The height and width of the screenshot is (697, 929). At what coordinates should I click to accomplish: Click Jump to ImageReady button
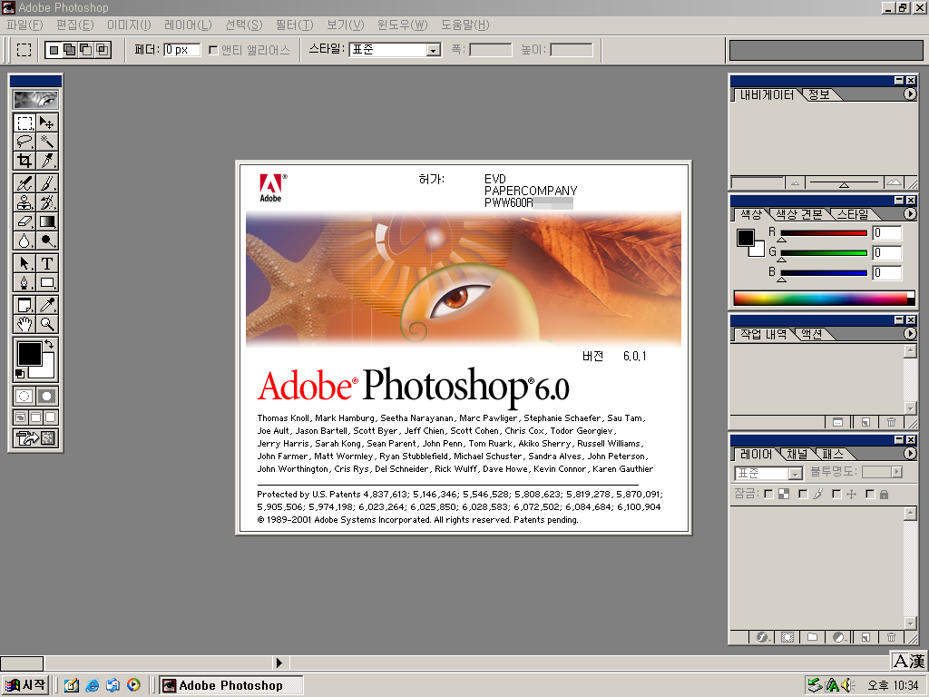click(x=35, y=438)
